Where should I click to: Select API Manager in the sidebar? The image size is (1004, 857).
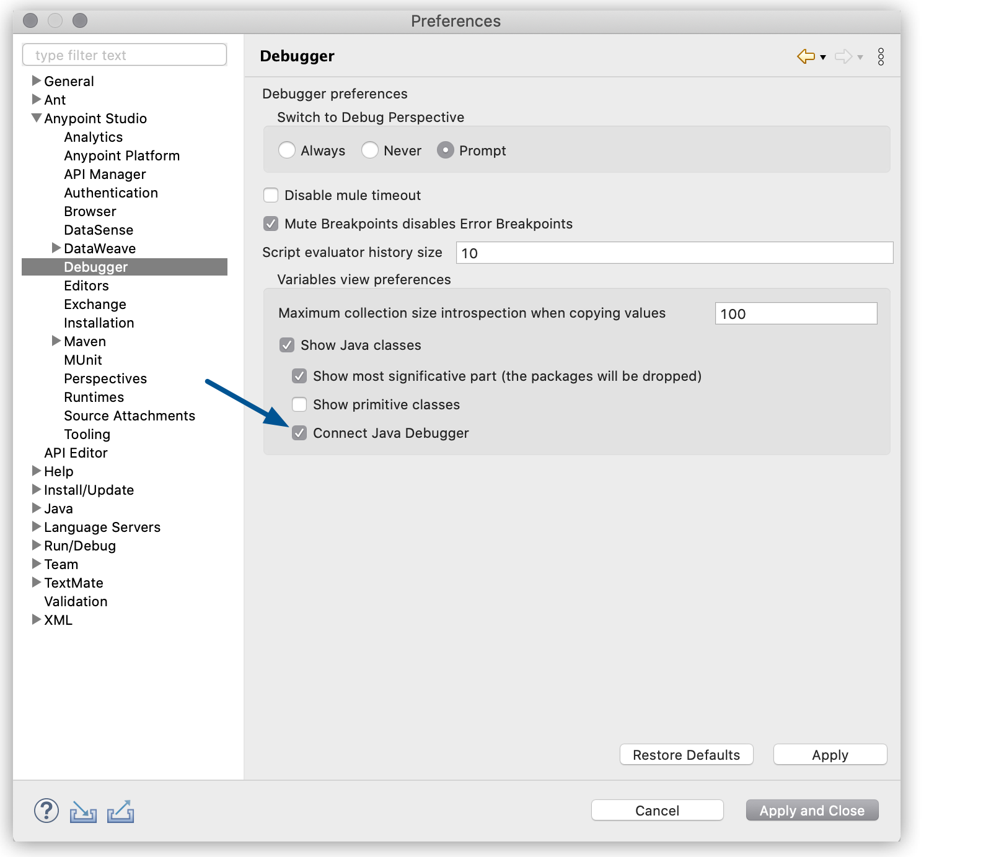pos(105,174)
